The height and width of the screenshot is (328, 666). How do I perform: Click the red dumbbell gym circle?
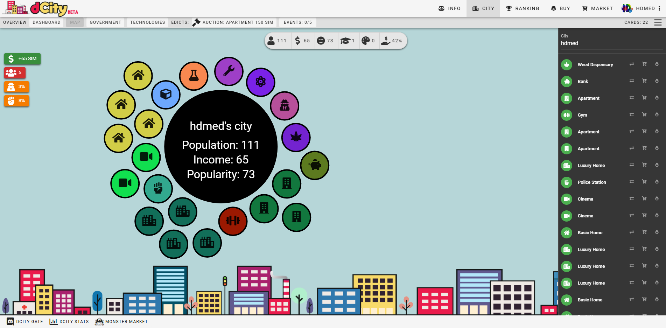click(x=233, y=221)
